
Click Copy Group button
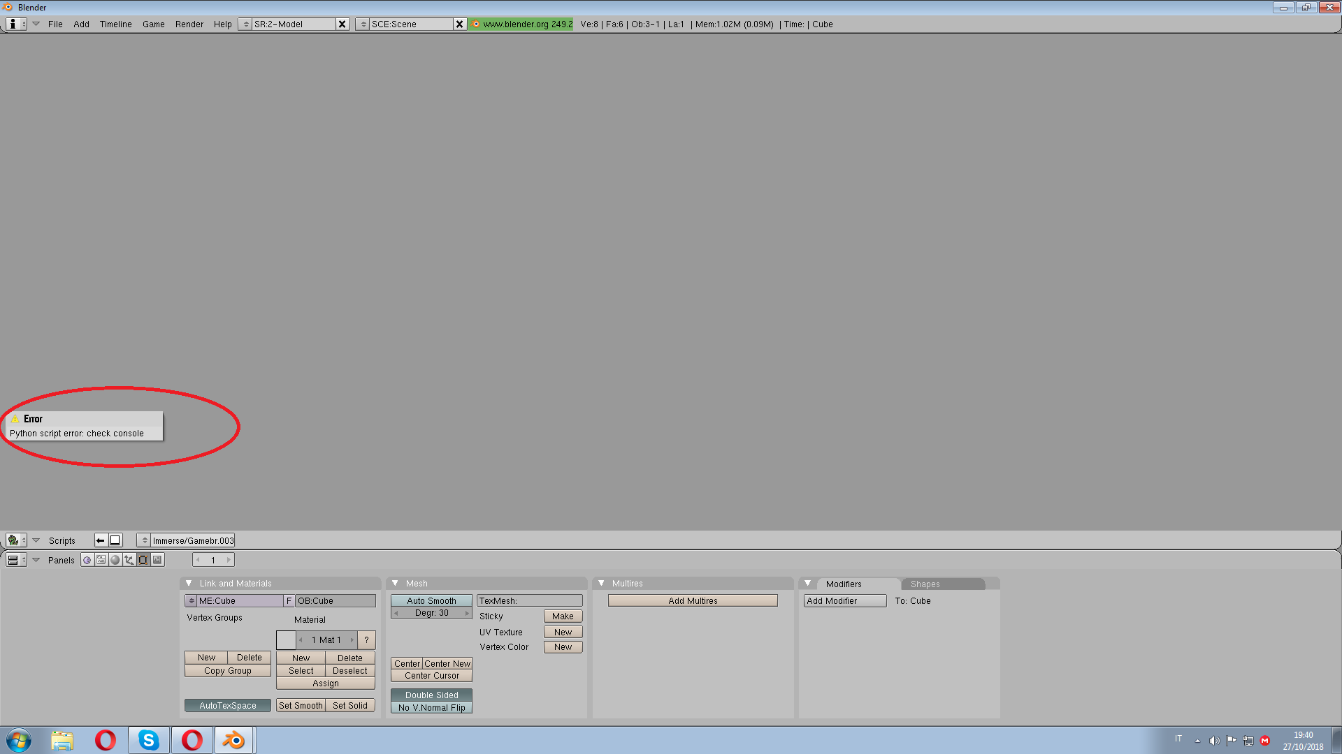pyautogui.click(x=228, y=671)
